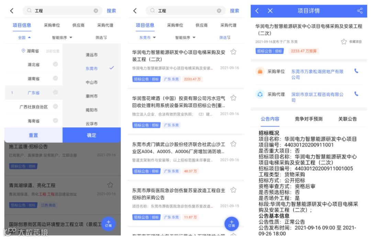
Task: Tap 订阅 floating button in left screen
Action: tap(108, 224)
